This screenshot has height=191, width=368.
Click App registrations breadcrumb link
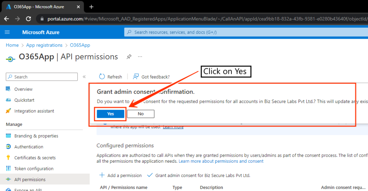coord(44,45)
